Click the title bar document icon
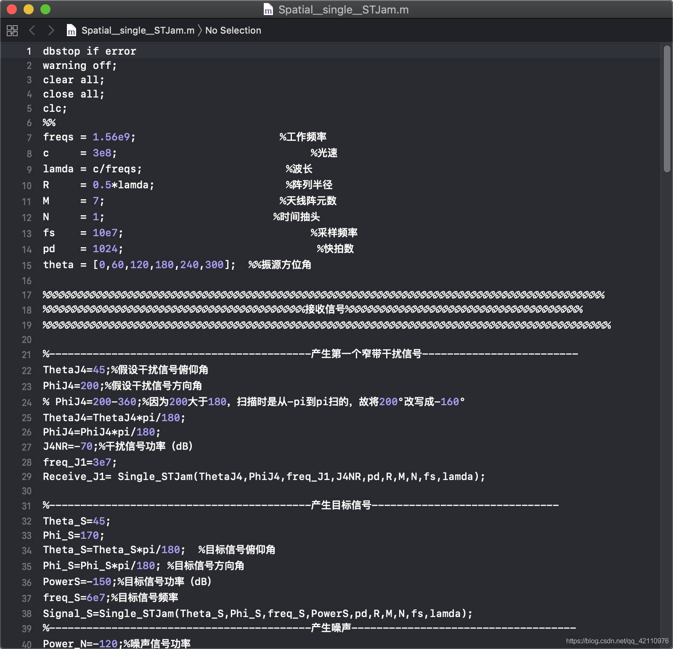The width and height of the screenshot is (673, 649). [268, 9]
